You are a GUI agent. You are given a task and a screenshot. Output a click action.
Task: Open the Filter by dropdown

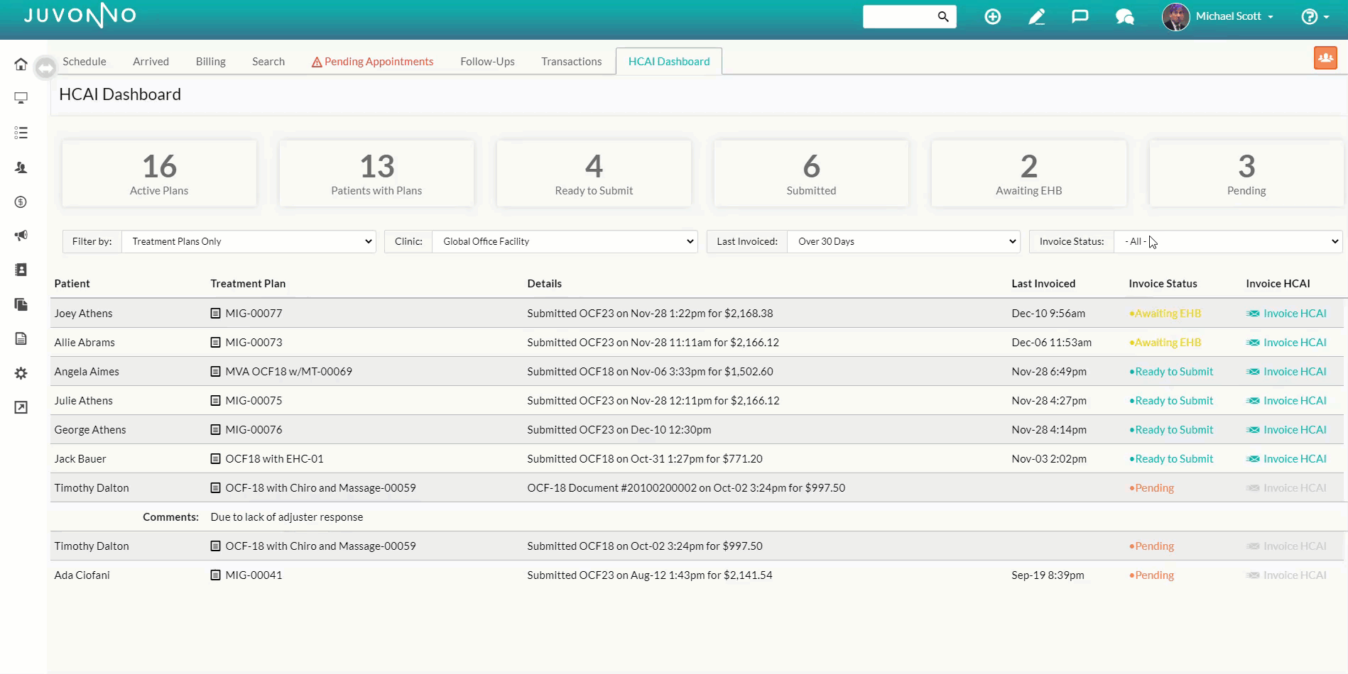(249, 241)
